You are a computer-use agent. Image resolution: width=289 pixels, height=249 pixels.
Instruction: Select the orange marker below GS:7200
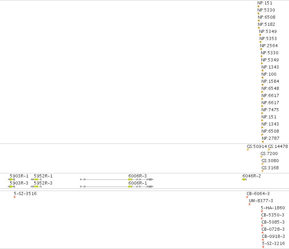pyautogui.click(x=261, y=157)
